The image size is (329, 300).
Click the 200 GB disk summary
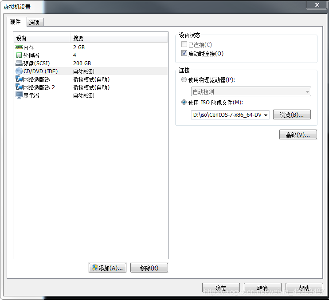[x=82, y=63]
